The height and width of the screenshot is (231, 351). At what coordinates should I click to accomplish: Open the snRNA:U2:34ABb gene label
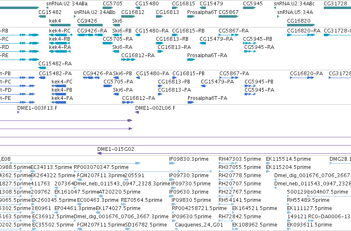[95, 12]
